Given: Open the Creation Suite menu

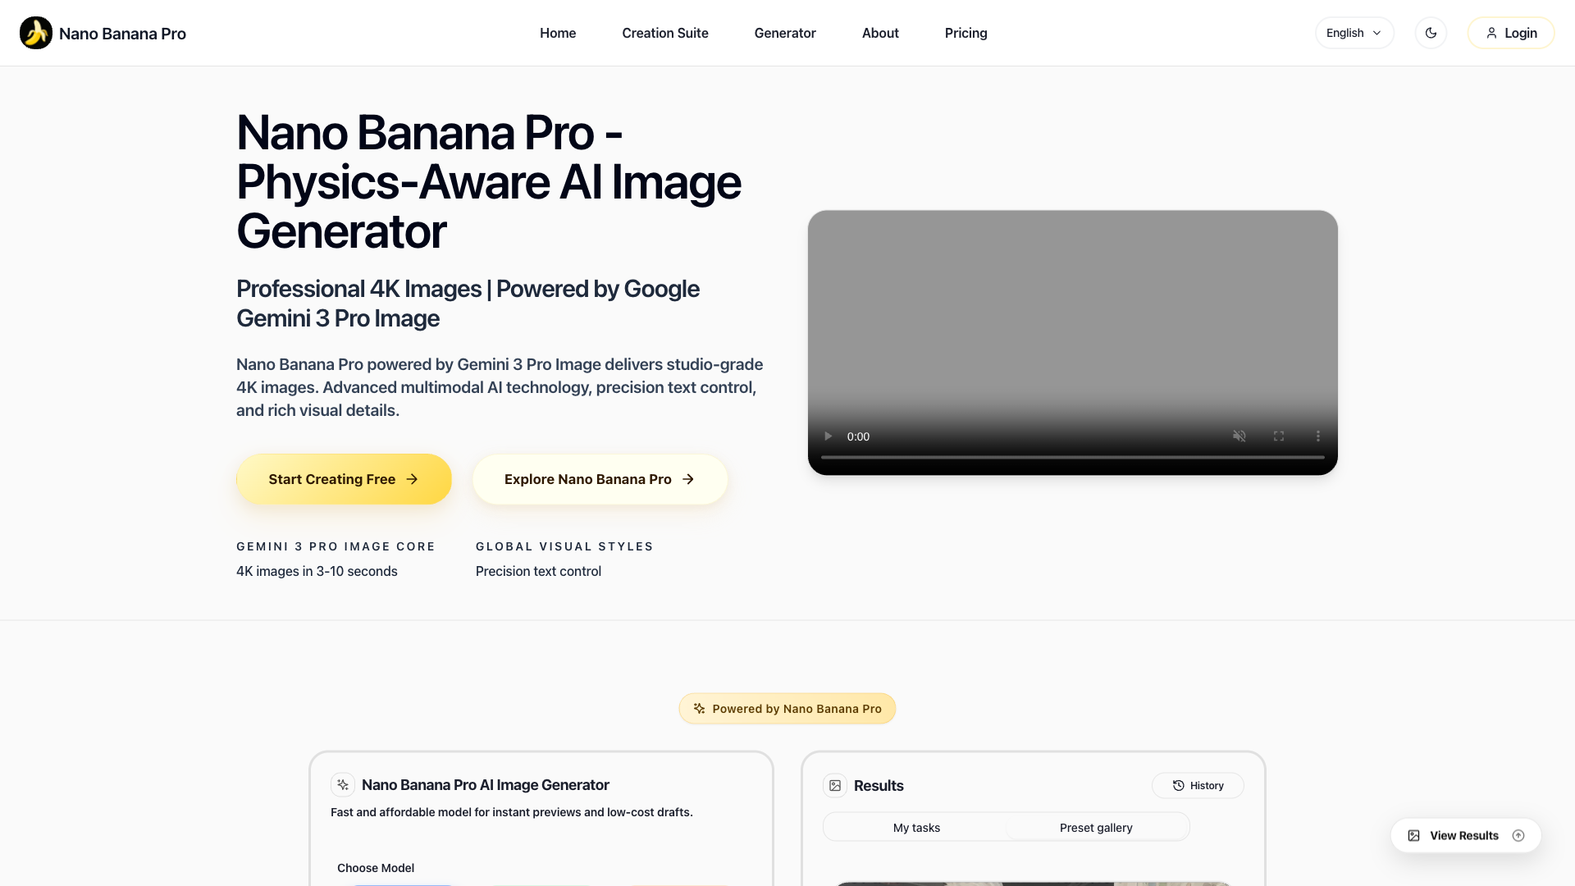Looking at the screenshot, I should pos(665,33).
